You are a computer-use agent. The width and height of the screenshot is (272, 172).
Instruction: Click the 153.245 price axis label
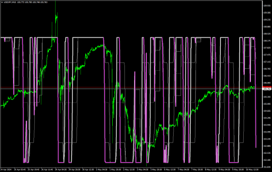tap(267, 139)
